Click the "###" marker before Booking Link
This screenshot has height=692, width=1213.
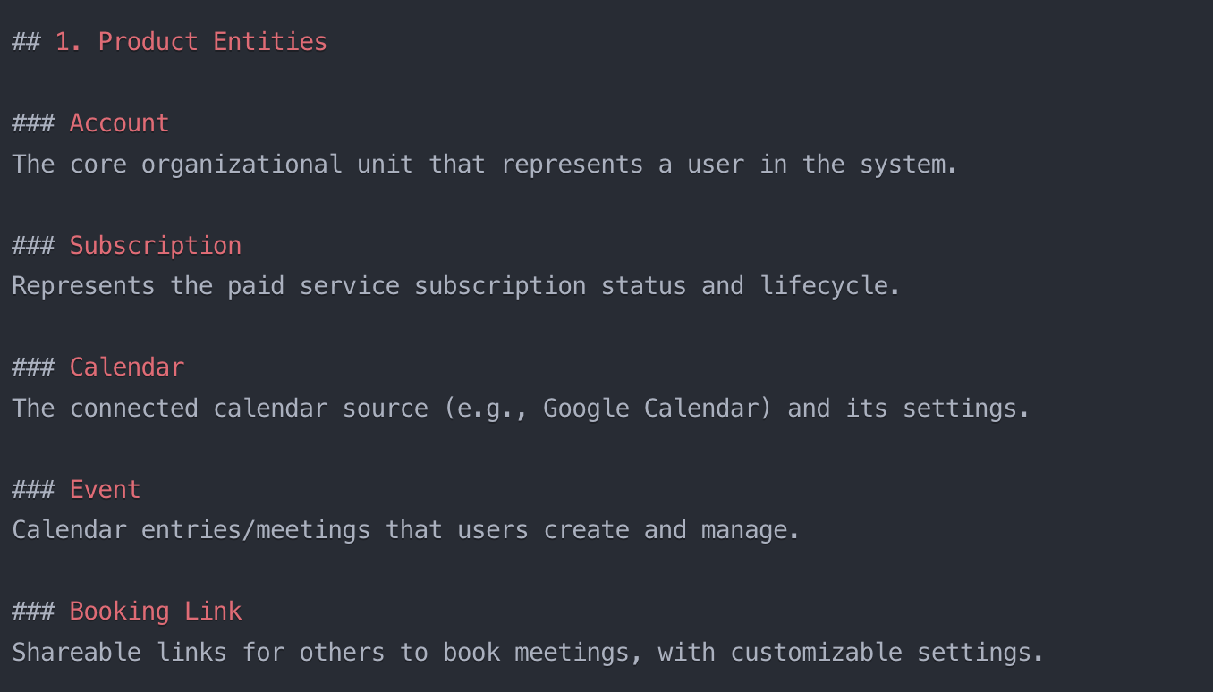coord(33,612)
